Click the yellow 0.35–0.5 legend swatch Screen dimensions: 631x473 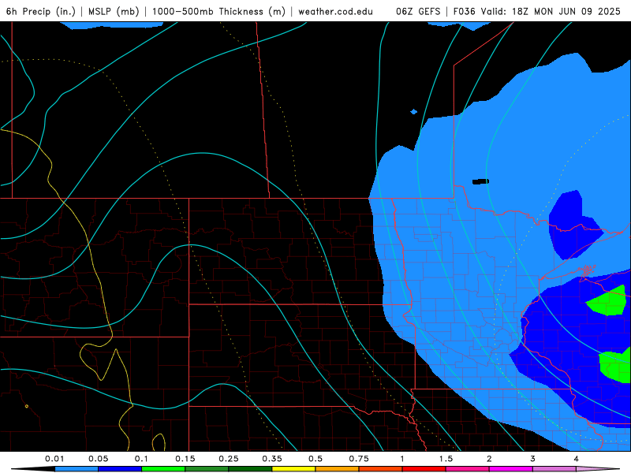click(293, 469)
